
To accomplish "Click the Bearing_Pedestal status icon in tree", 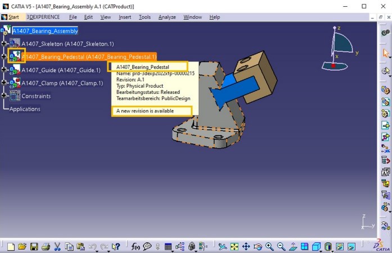I will 15,56.
